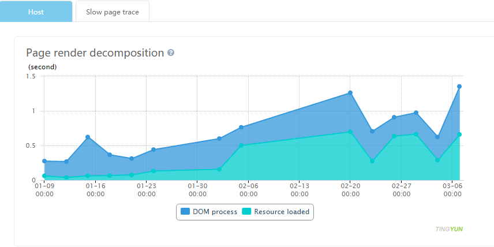Image resolution: width=494 pixels, height=247 pixels.
Task: Click the first DOM process point at 01-09
Action: click(44, 161)
